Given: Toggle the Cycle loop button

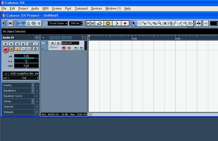Looking at the screenshot, I should 99,23.
